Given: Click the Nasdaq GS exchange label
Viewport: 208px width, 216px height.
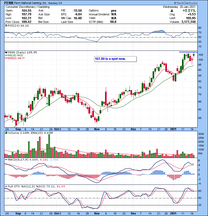Looking at the screenshot, I should point(55,3).
